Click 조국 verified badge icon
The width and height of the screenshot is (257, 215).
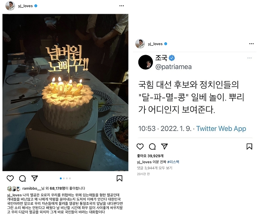[x=172, y=58]
